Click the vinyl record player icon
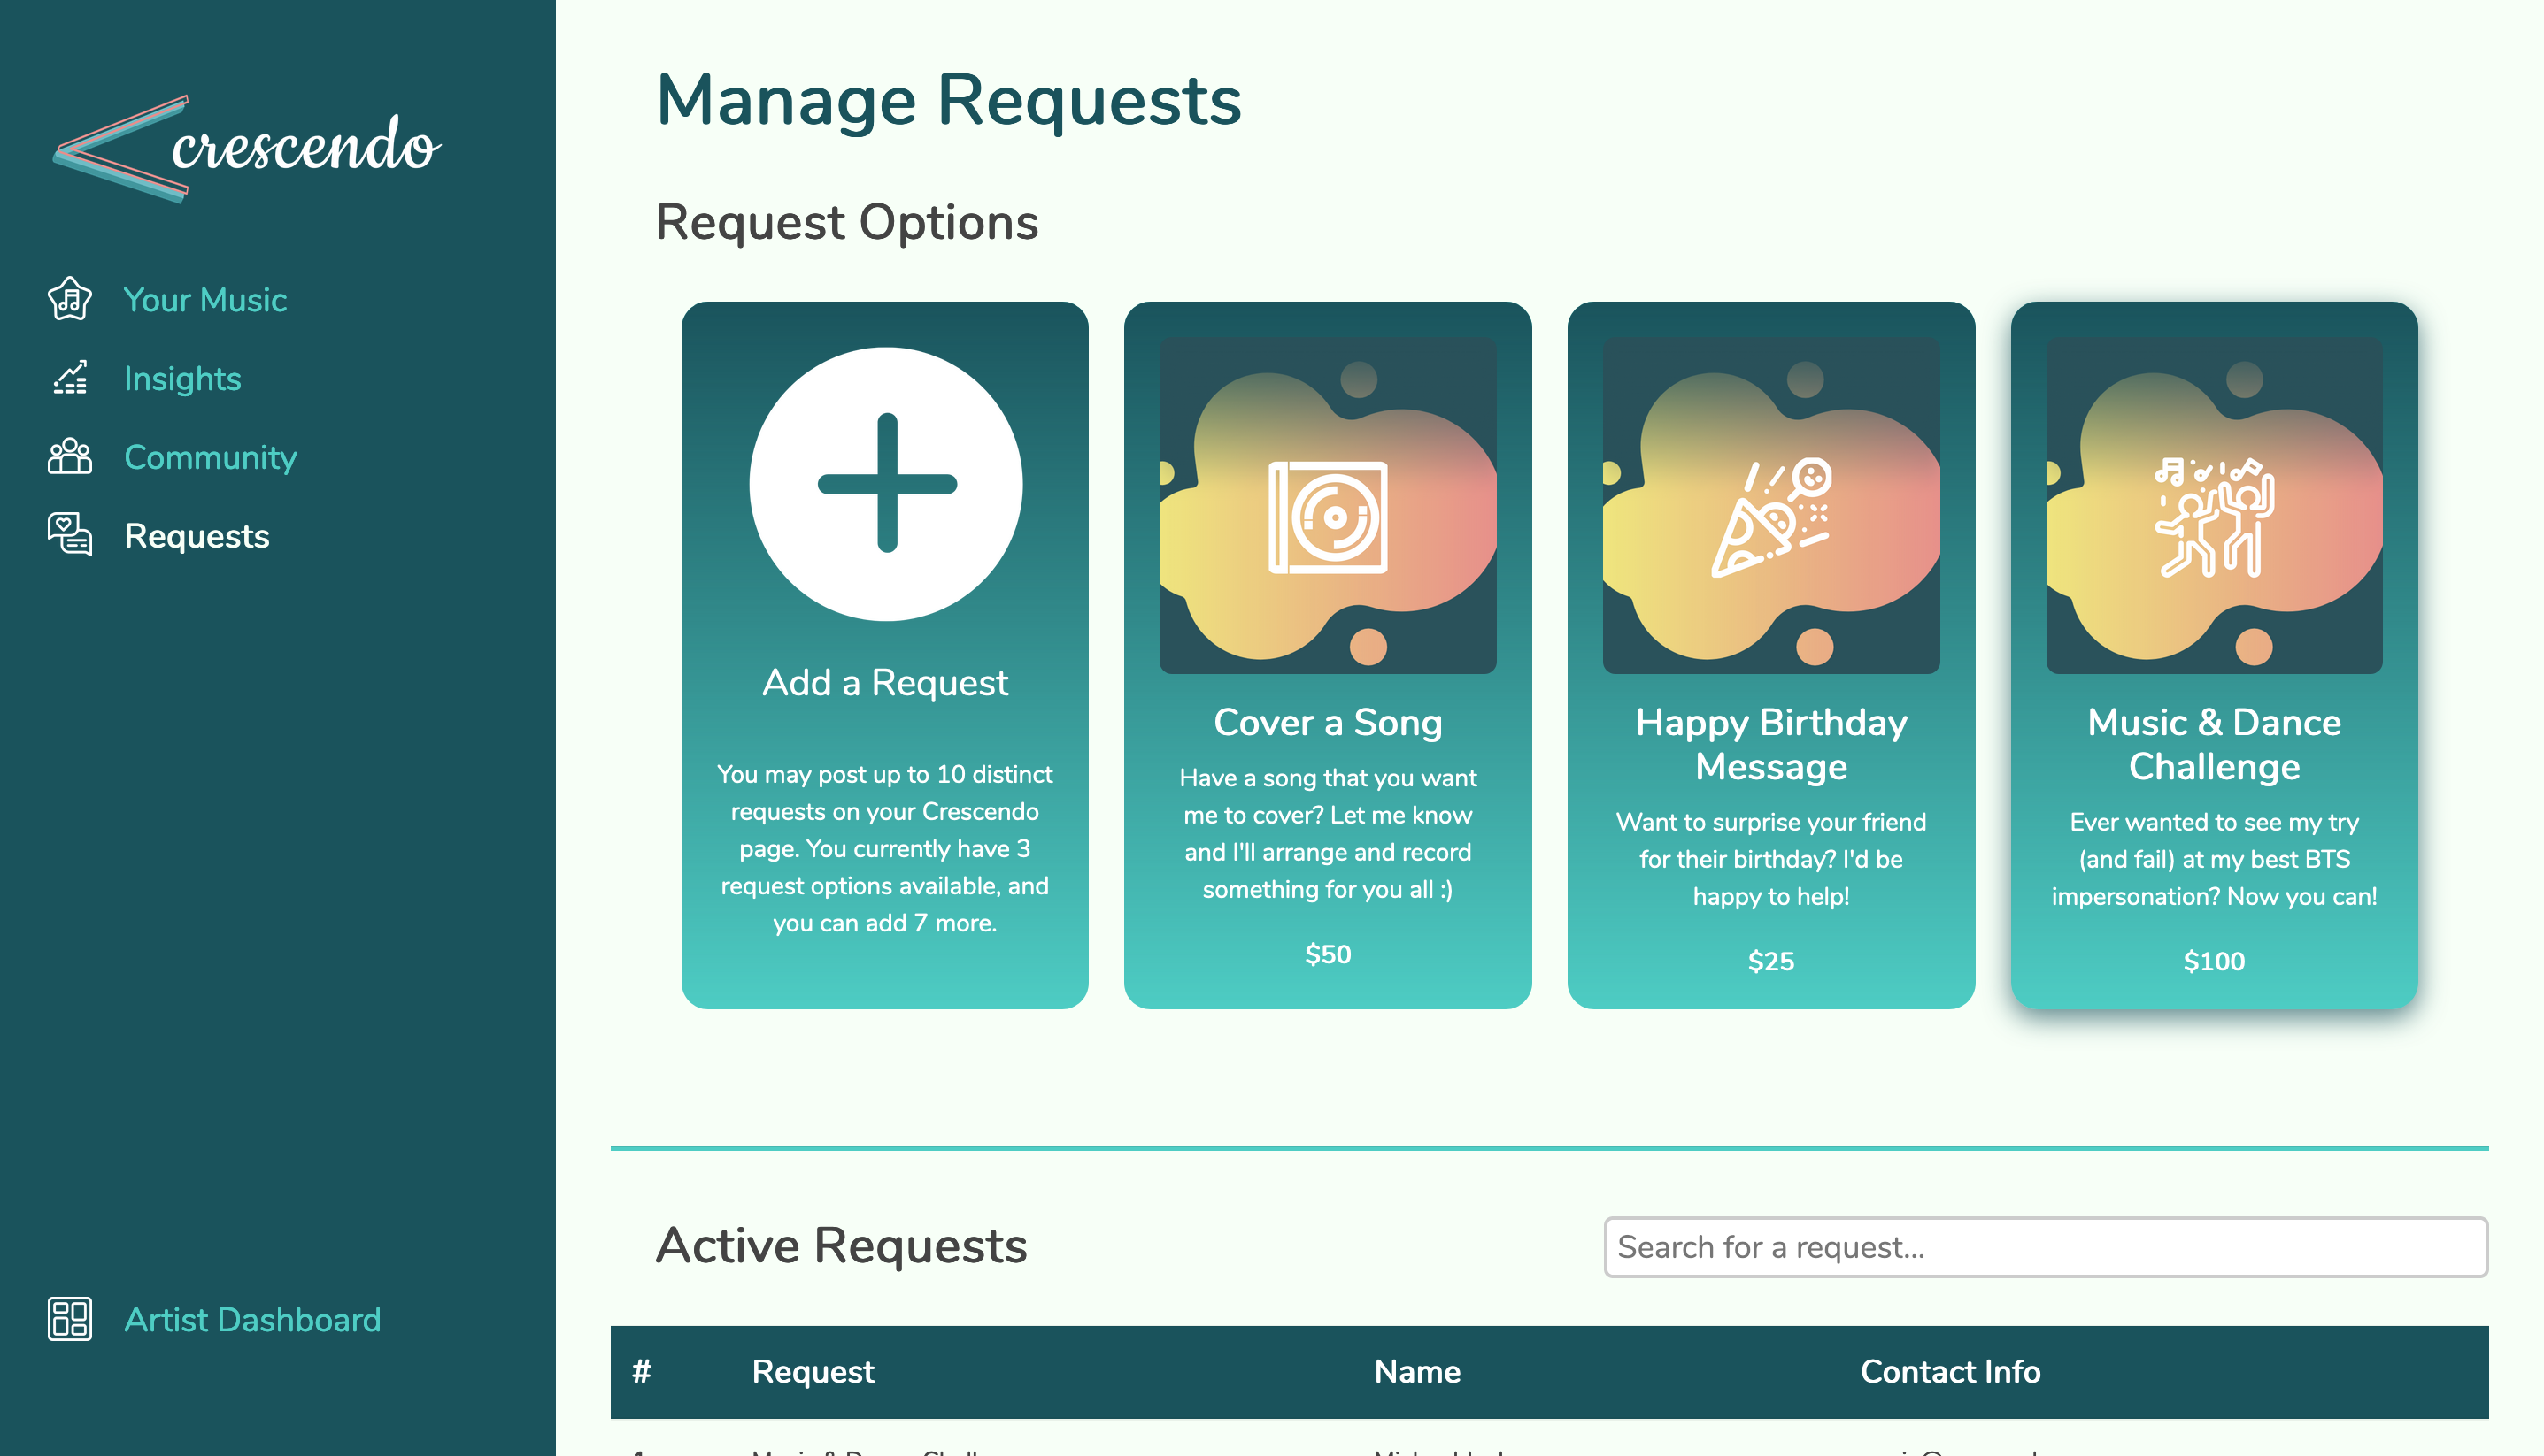The height and width of the screenshot is (1456, 2544). click(x=1328, y=517)
